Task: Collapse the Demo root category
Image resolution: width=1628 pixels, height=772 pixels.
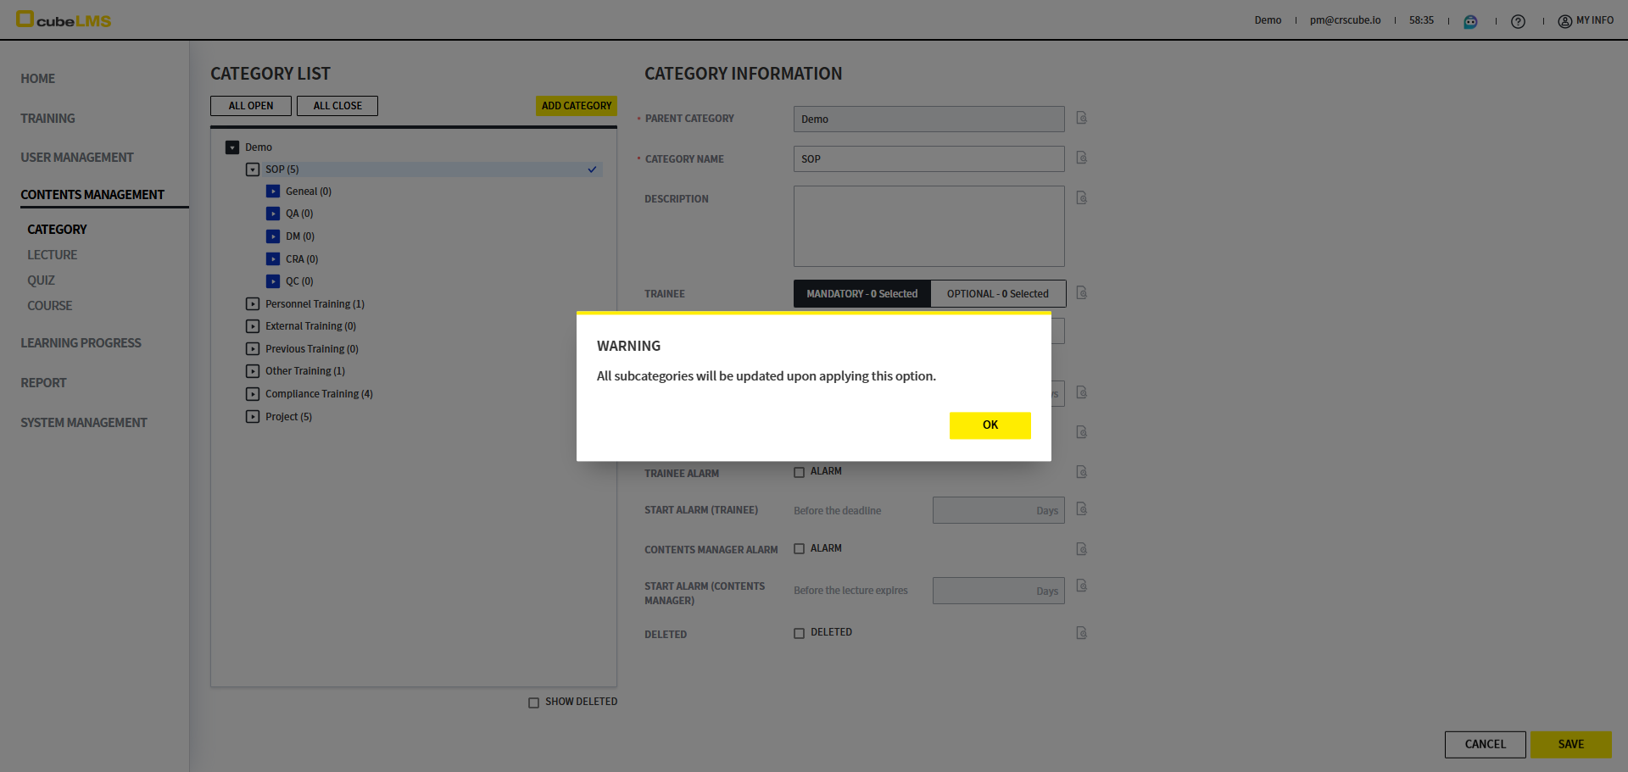Action: click(232, 147)
